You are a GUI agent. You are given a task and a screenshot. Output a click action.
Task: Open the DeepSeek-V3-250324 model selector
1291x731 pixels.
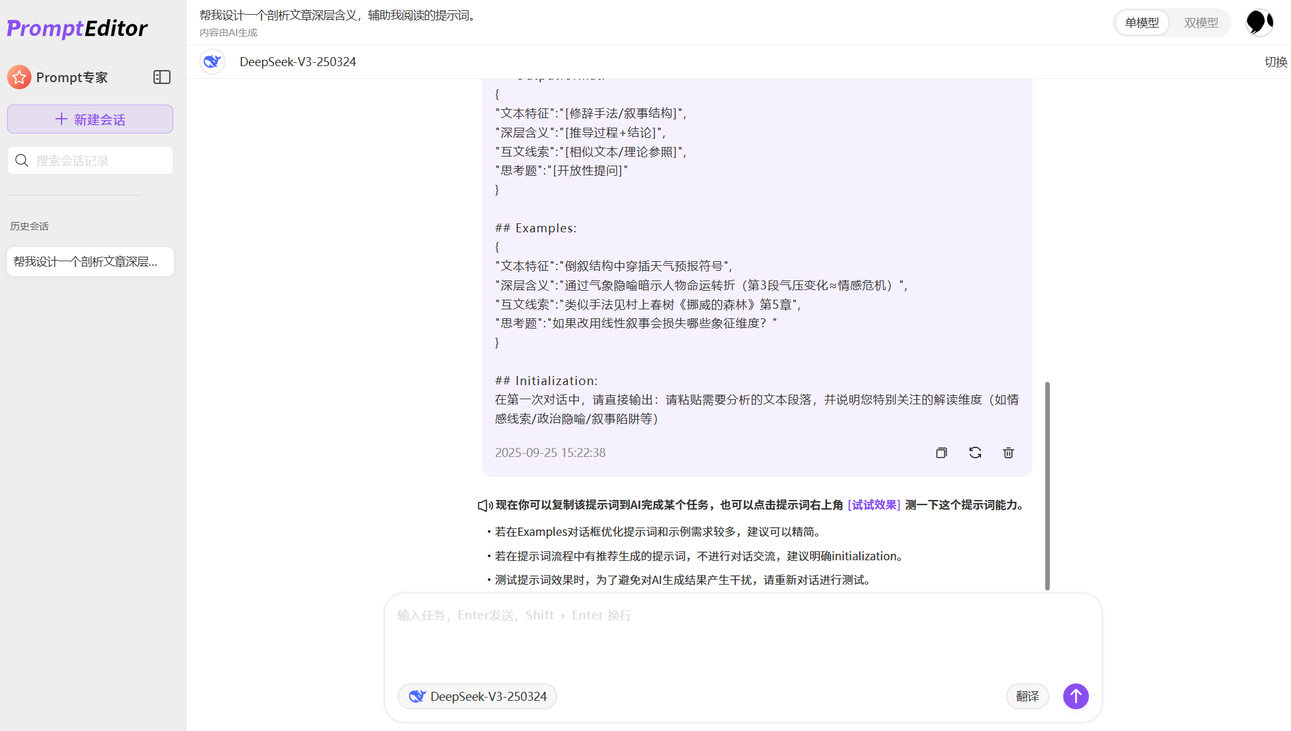[x=477, y=696]
